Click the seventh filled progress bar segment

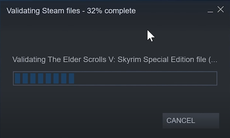point(64,79)
